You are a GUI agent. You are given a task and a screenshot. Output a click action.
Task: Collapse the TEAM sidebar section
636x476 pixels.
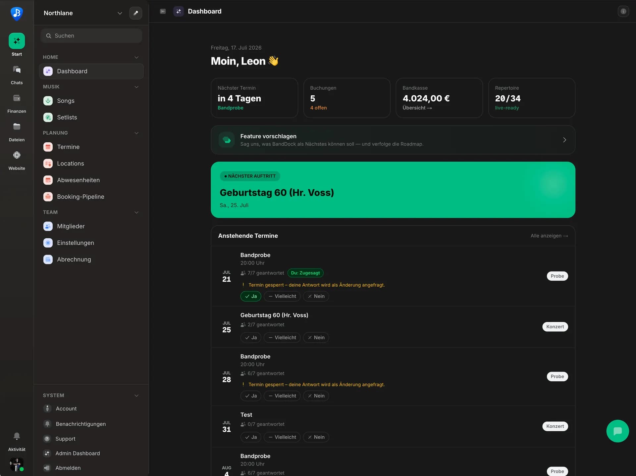(136, 213)
